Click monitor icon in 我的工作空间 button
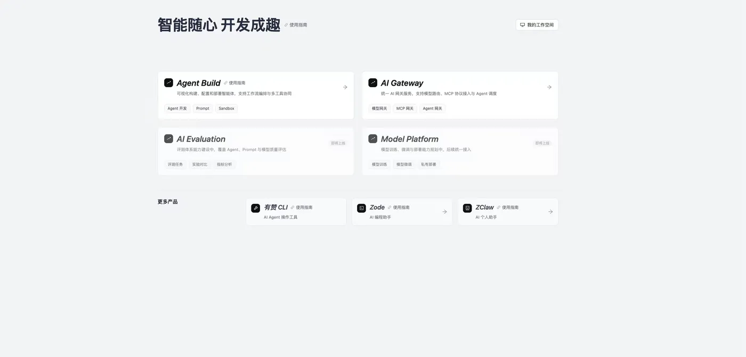Viewport: 746px width, 357px height. pyautogui.click(x=523, y=25)
